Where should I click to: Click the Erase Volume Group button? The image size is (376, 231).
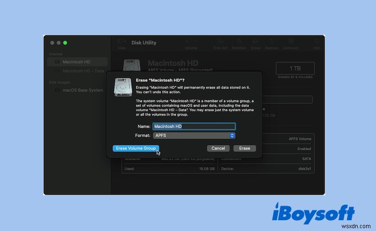pos(136,148)
